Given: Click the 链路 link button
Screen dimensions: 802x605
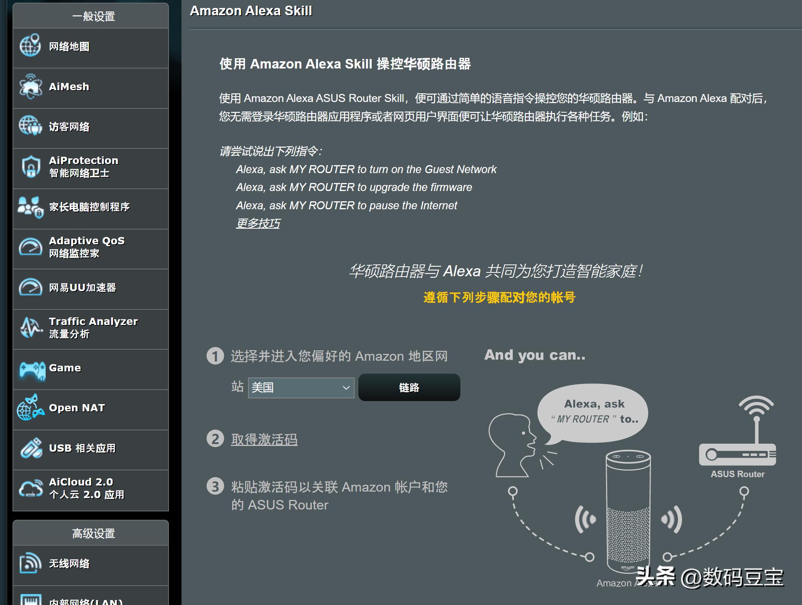Looking at the screenshot, I should [409, 387].
